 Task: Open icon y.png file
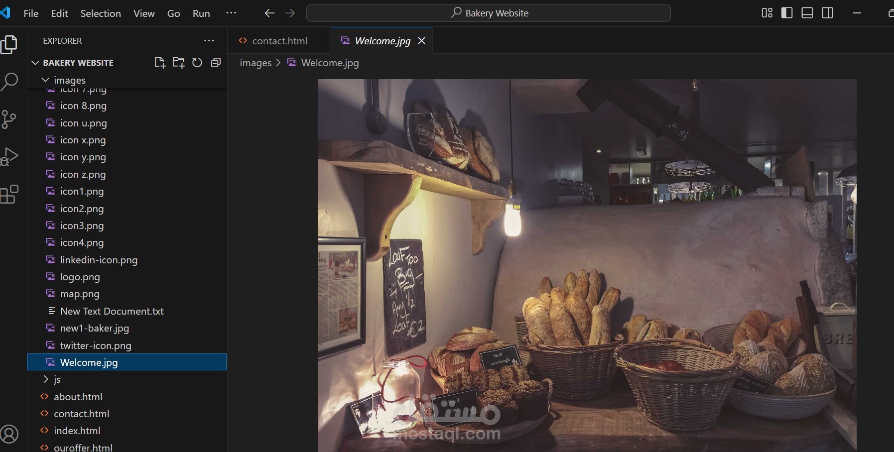click(x=127, y=157)
